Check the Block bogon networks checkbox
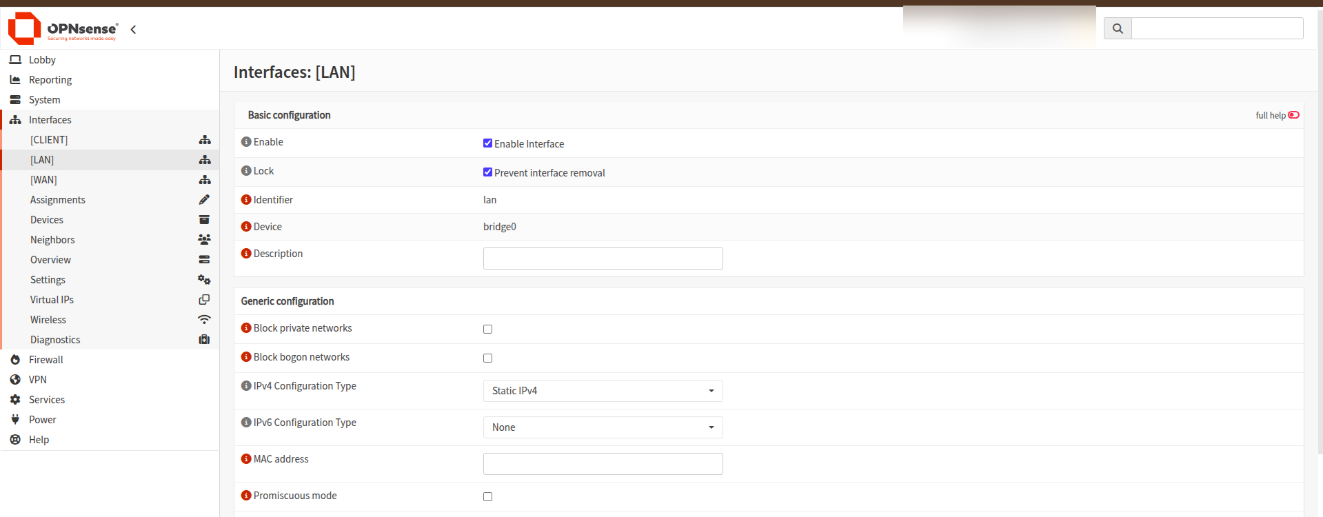1323x517 pixels. 487,358
